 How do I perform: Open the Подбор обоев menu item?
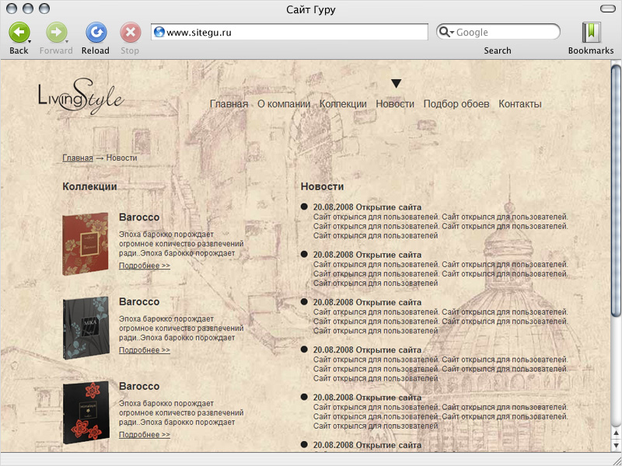click(456, 104)
